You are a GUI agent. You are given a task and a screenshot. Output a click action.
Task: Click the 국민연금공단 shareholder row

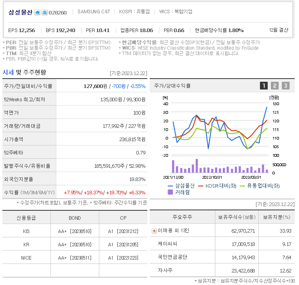click(x=222, y=257)
